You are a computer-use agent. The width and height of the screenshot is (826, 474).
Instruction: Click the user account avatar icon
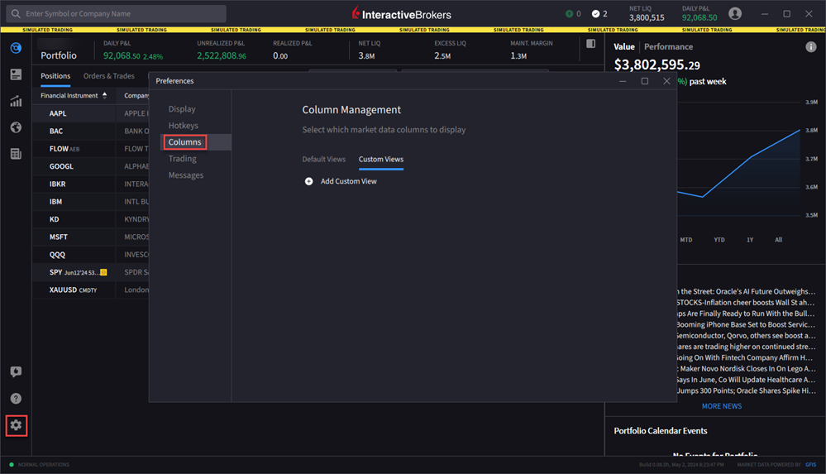point(735,14)
